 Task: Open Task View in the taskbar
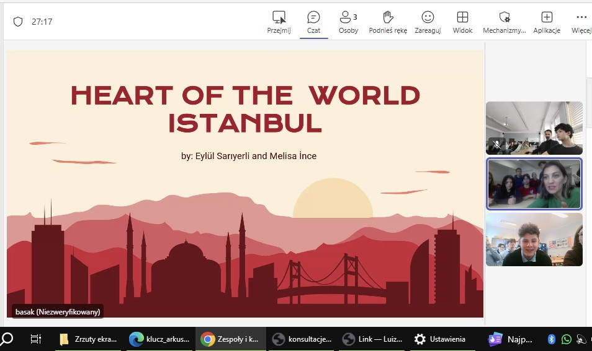point(36,339)
